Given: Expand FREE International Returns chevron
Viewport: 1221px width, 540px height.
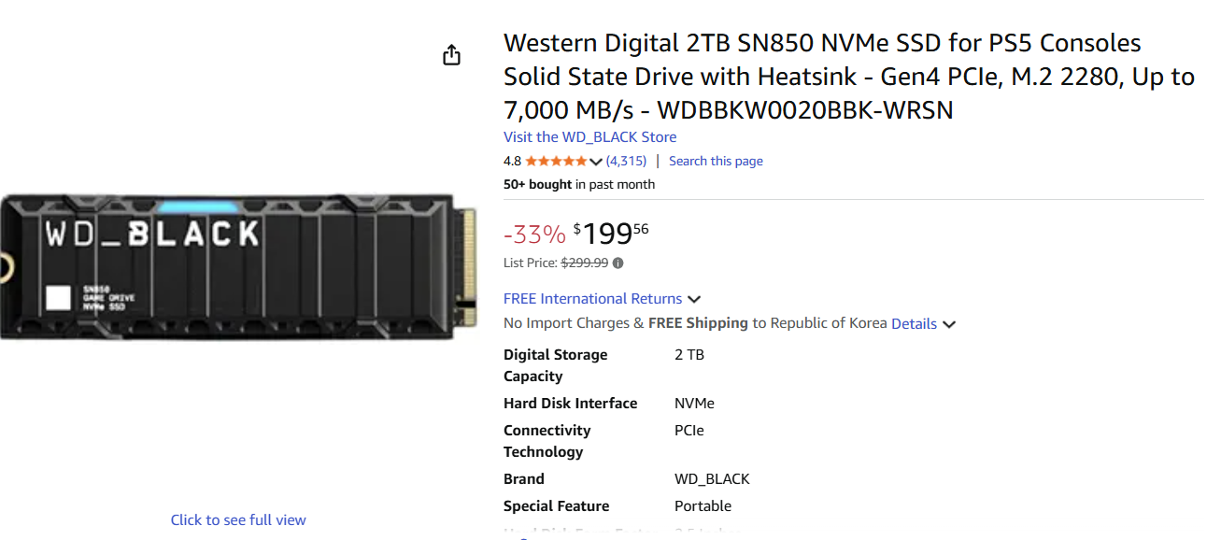Looking at the screenshot, I should pyautogui.click(x=694, y=300).
